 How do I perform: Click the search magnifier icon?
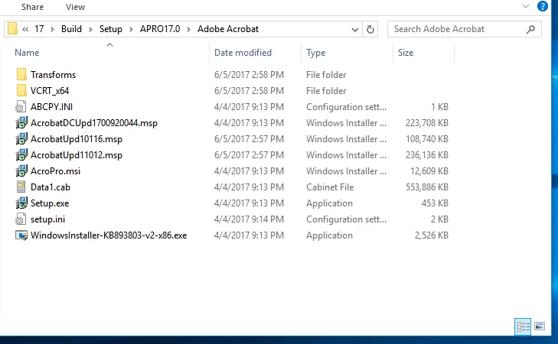[x=530, y=29]
